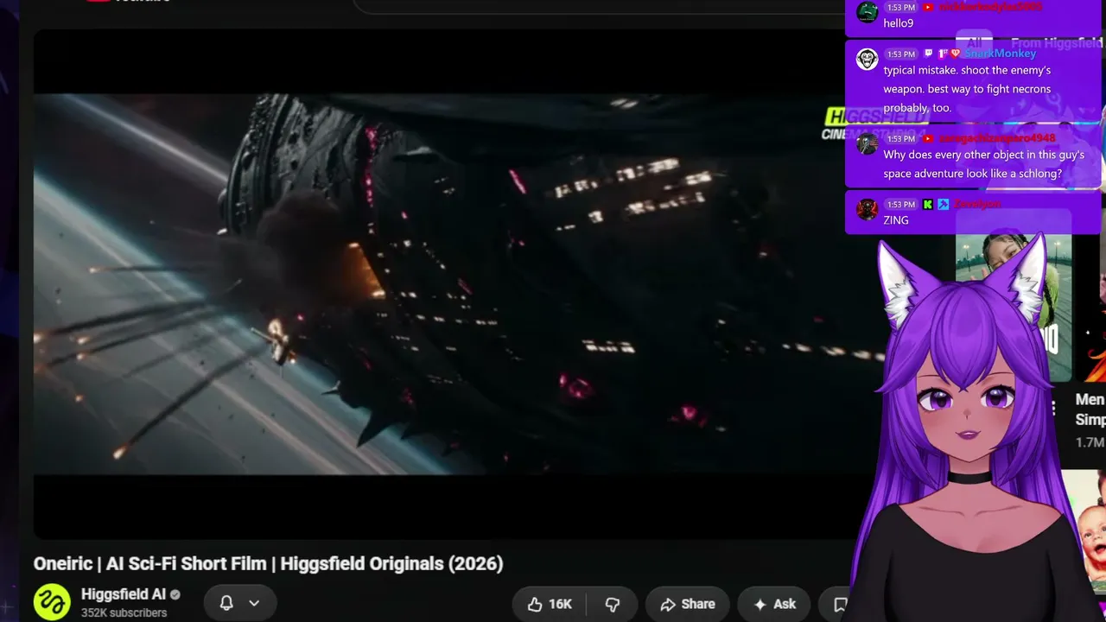Image resolution: width=1106 pixels, height=622 pixels.
Task: Click the Twitch icon on SharkMonkey's message
Action: point(929,54)
